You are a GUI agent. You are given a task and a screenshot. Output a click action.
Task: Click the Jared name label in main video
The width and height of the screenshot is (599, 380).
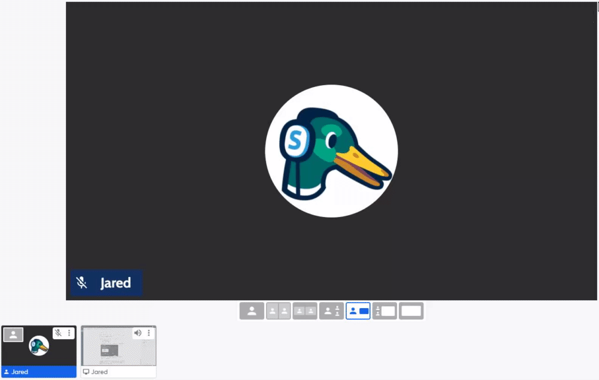click(115, 283)
